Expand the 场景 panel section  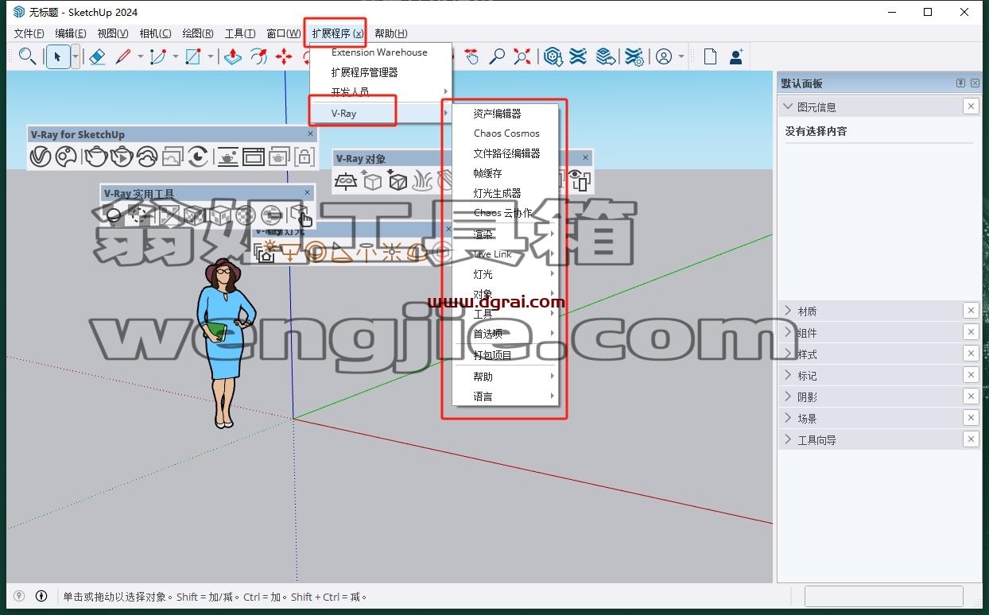788,418
